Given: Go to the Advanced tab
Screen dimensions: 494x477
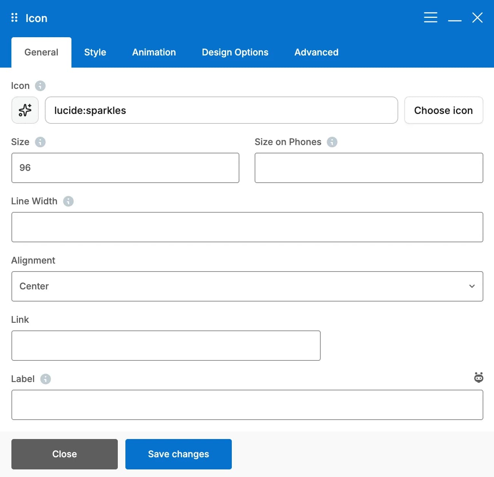Looking at the screenshot, I should 317,52.
